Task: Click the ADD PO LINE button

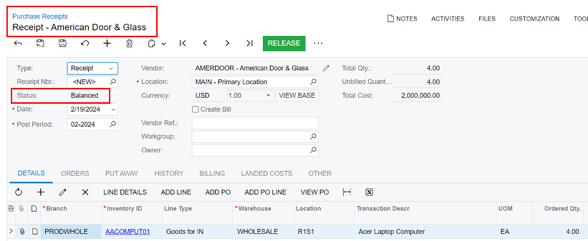Action: tap(265, 192)
